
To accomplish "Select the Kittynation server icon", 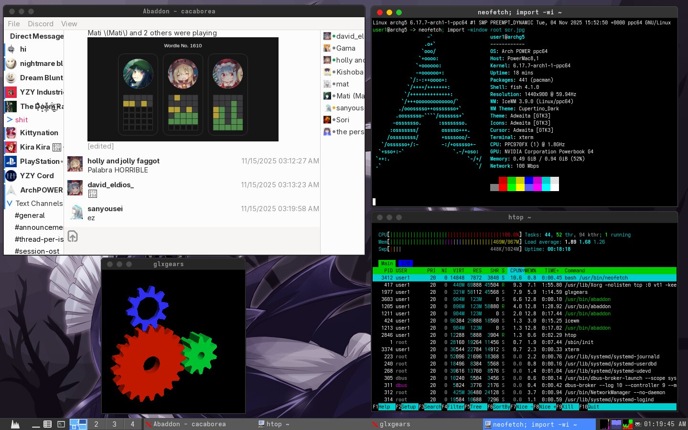I will point(11,133).
